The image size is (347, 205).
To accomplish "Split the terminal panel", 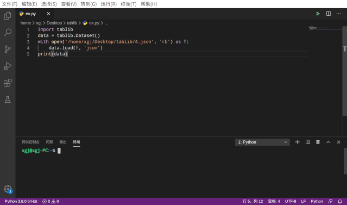I will 307,142.
